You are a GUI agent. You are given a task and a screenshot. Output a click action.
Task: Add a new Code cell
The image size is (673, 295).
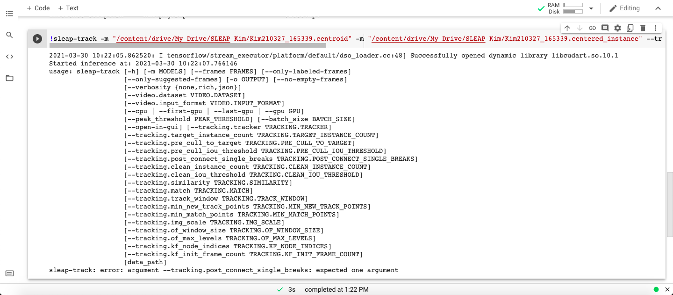(x=38, y=8)
